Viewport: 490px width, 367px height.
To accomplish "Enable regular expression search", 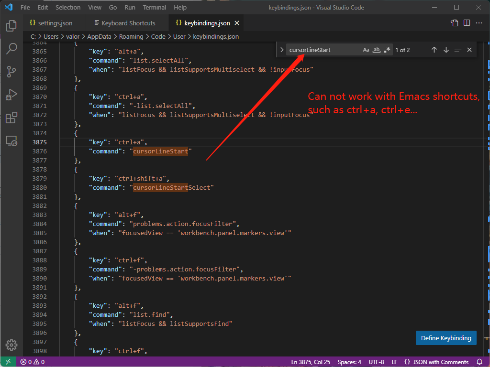I will tap(387, 50).
